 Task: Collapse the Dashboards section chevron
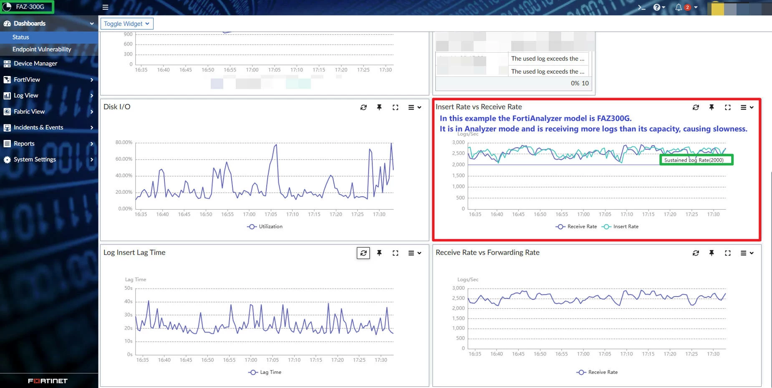(x=92, y=23)
